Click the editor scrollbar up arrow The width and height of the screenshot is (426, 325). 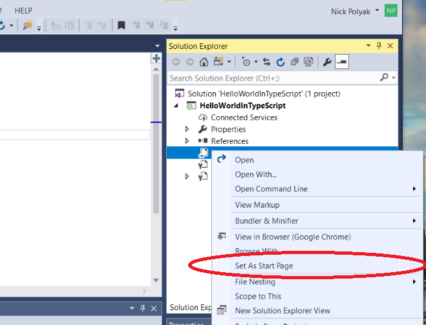pos(156,69)
